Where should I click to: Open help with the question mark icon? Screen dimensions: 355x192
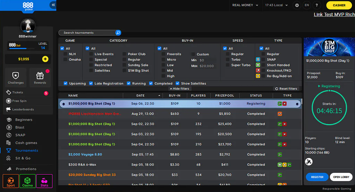pyautogui.click(x=317, y=5)
